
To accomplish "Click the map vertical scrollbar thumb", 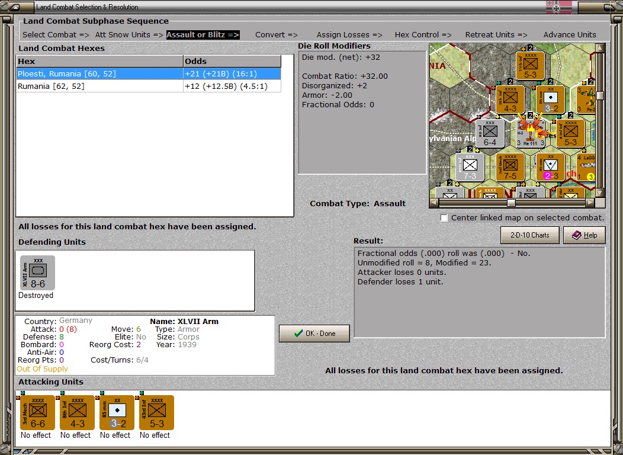I will (600, 95).
